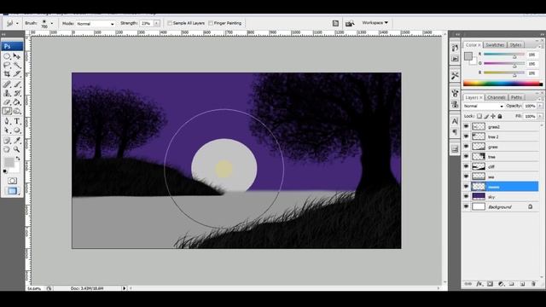Select the tree layer thumbnail

(479, 157)
